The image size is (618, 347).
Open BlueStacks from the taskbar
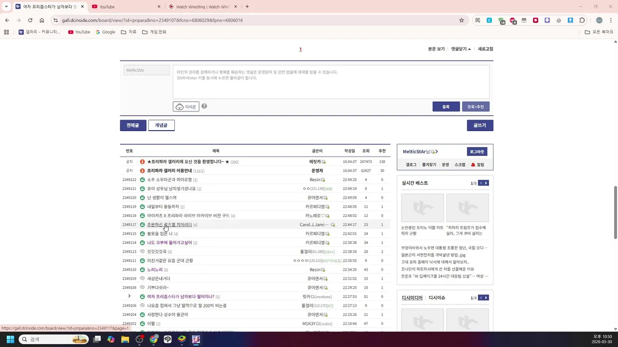coord(182,339)
